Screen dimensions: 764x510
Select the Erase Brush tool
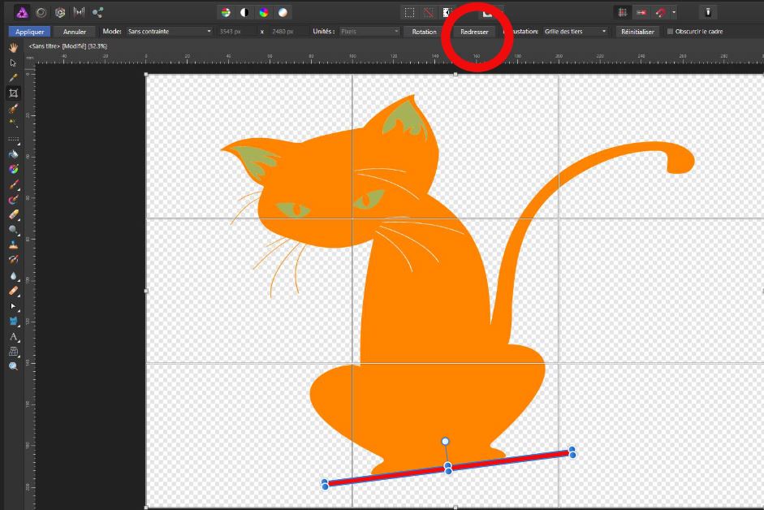(13, 214)
